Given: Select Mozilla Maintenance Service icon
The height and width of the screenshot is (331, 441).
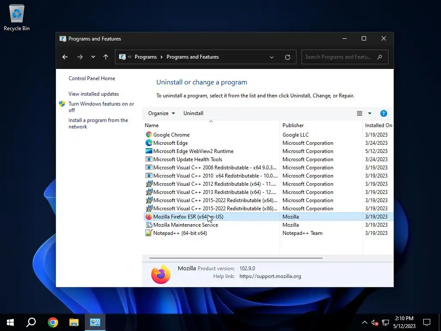Looking at the screenshot, I should pyautogui.click(x=149, y=225).
